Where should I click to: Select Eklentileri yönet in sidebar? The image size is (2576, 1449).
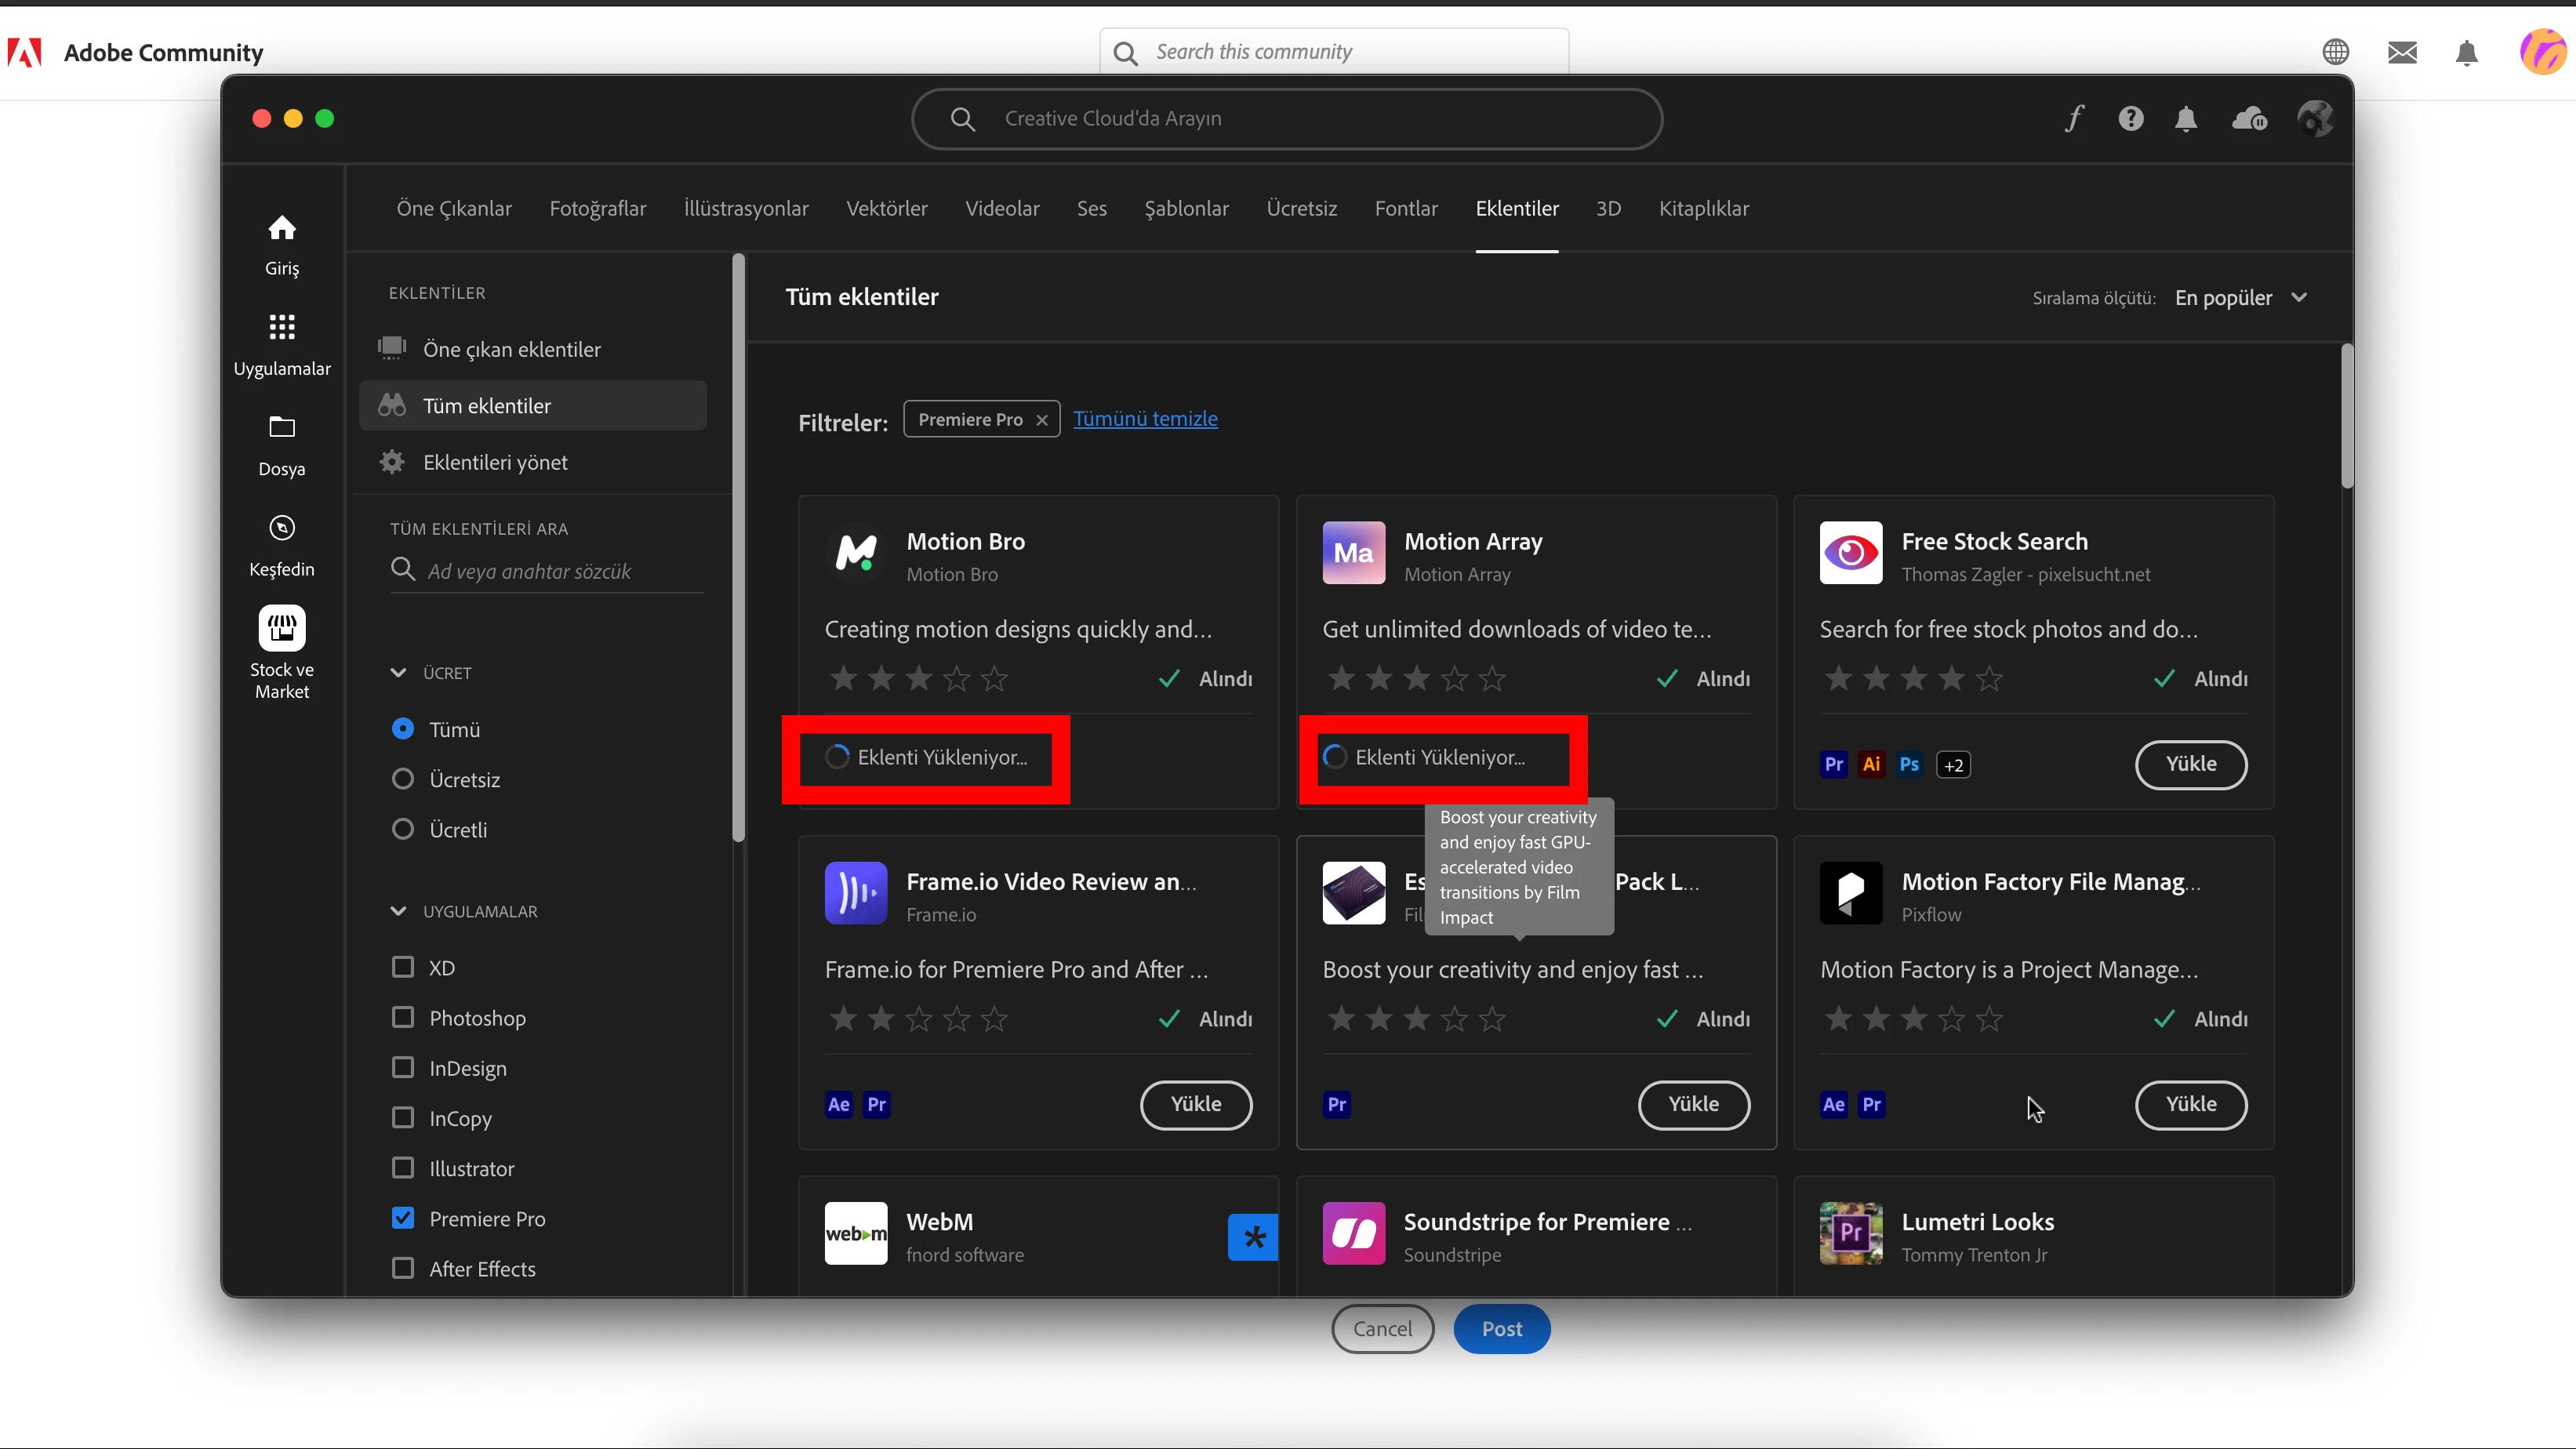[495, 462]
